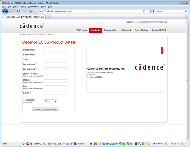
Task: Click the Stop loading X icon
Action: pos(24,11)
